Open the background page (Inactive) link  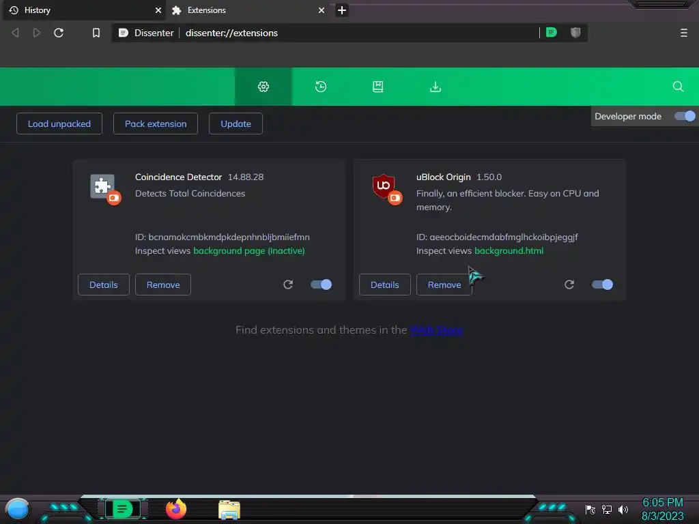coord(248,251)
